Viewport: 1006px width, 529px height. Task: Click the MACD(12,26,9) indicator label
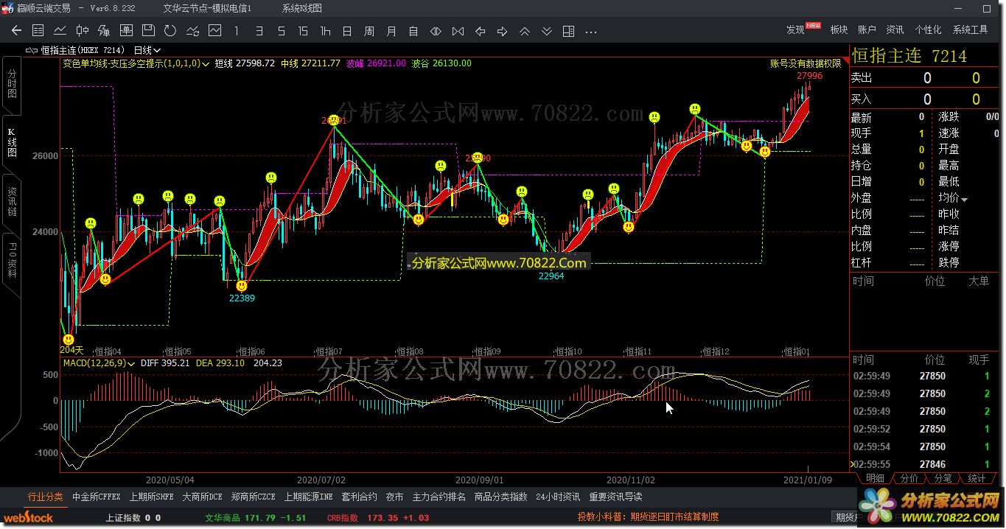point(94,363)
